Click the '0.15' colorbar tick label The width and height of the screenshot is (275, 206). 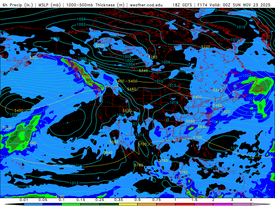(x=81, y=200)
